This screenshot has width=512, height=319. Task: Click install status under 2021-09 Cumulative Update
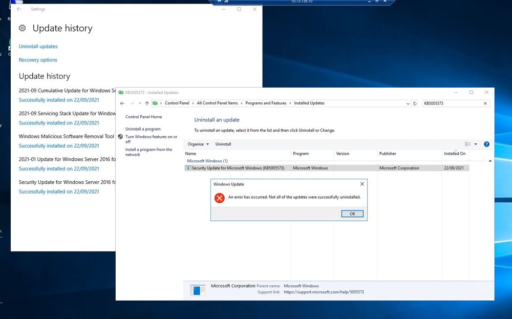coord(59,100)
